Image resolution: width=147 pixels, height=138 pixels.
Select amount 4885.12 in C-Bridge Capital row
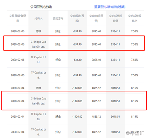click(96, 101)
